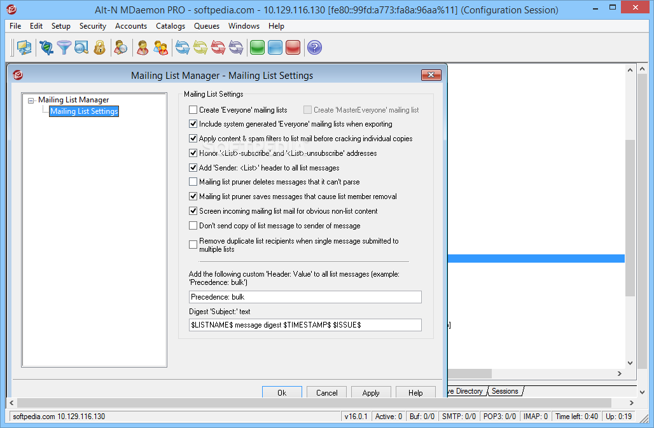
Task: Click status bar 'v16.0.1' version text
Action: 356,416
